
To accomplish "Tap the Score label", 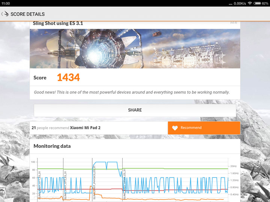I will coord(40,78).
